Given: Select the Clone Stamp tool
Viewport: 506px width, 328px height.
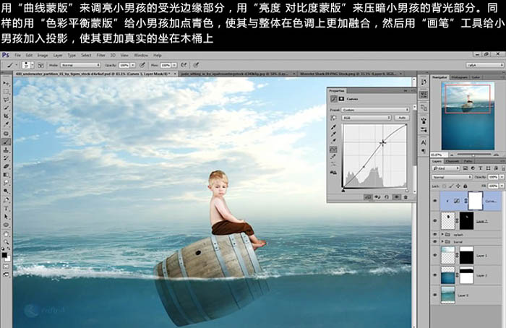Looking at the screenshot, I should pyautogui.click(x=6, y=150).
